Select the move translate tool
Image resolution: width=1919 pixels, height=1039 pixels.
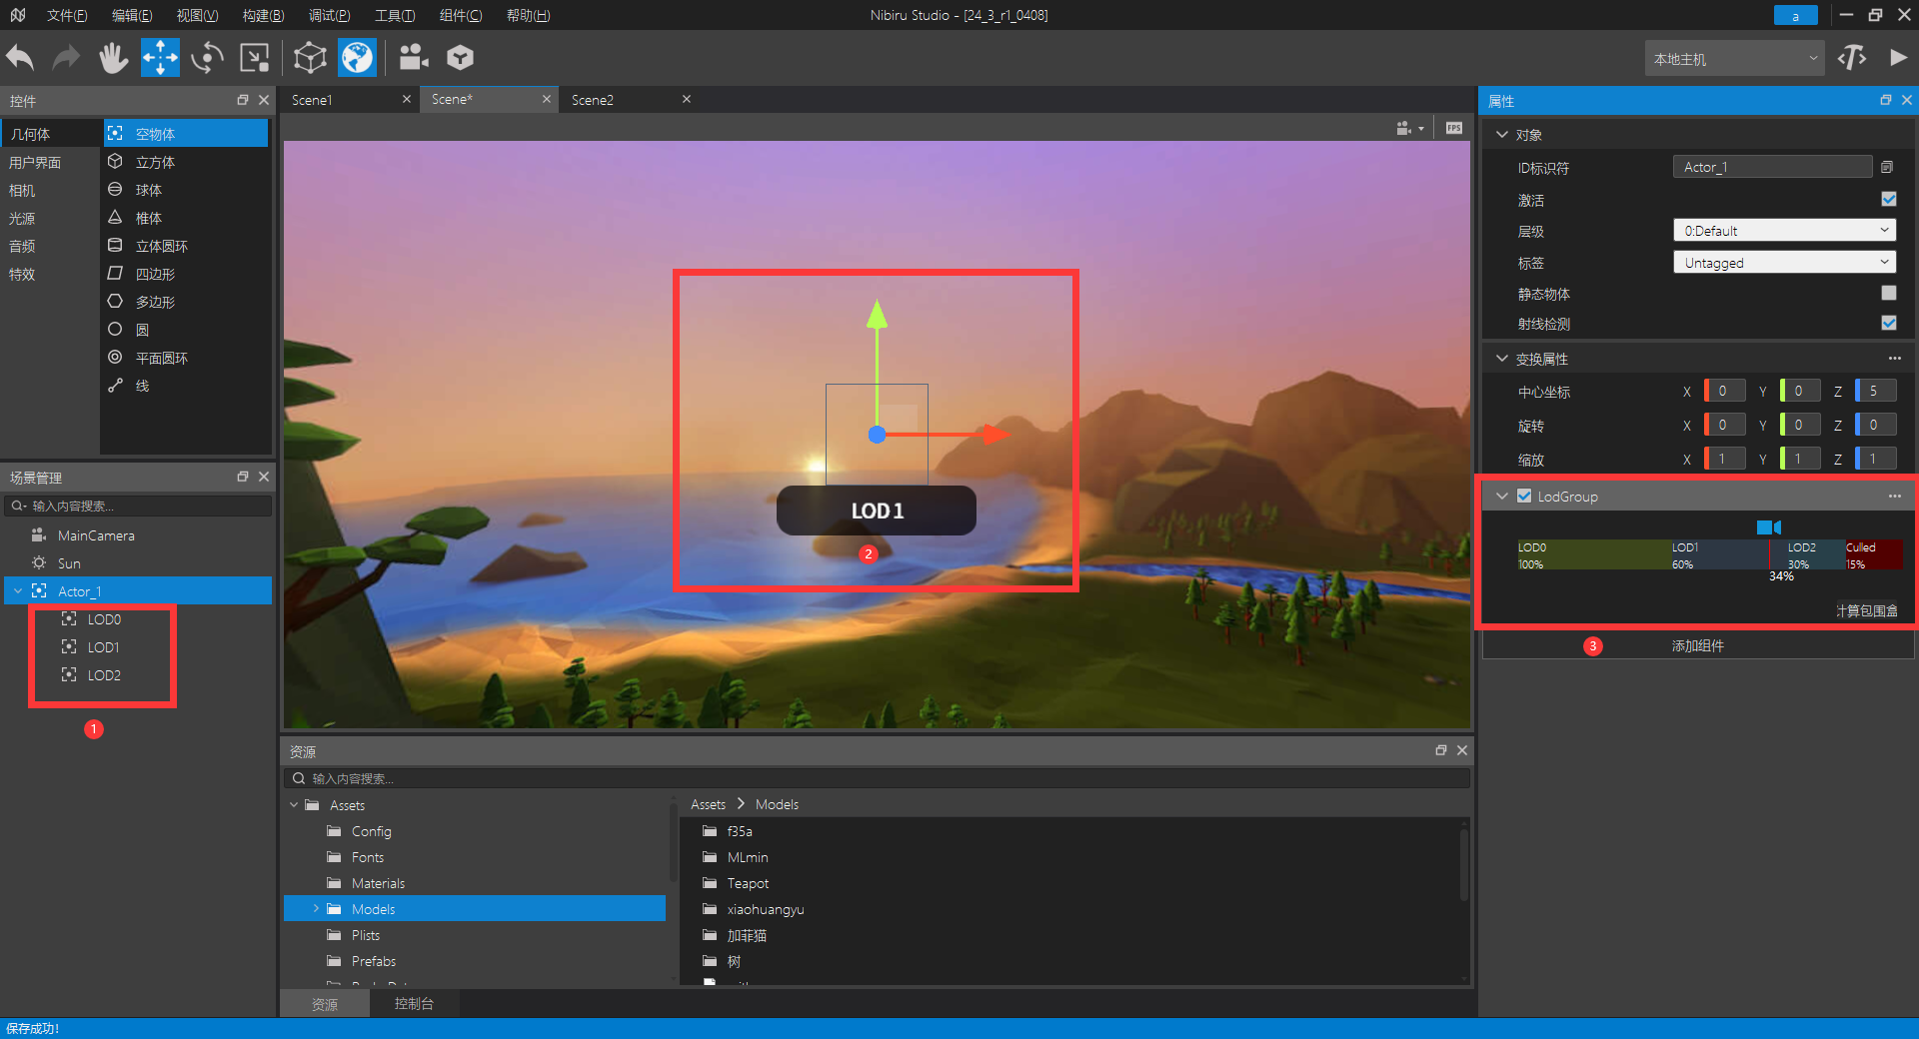(x=160, y=58)
